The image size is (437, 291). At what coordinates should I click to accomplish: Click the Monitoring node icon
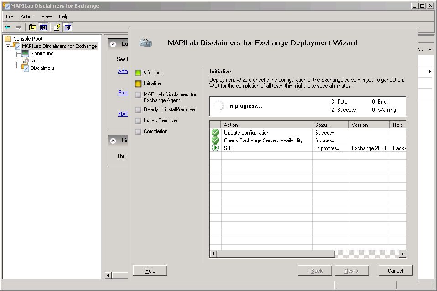(x=25, y=53)
